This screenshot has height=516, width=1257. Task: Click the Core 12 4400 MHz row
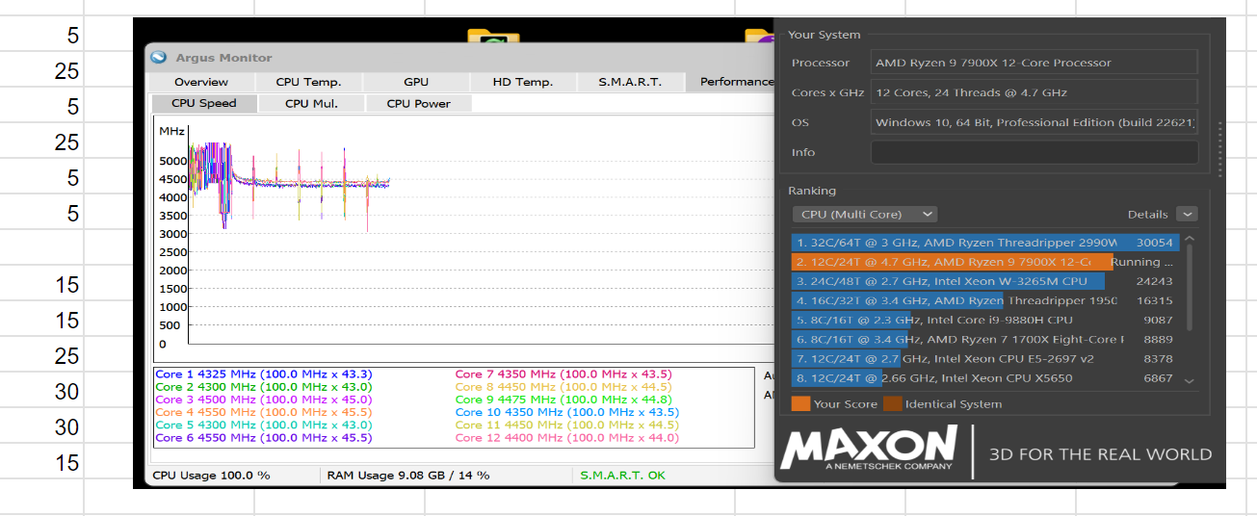566,437
